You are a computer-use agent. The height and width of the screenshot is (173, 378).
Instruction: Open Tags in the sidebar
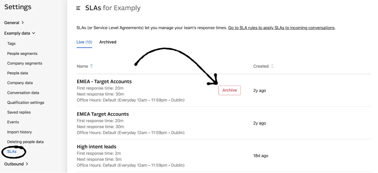click(11, 44)
